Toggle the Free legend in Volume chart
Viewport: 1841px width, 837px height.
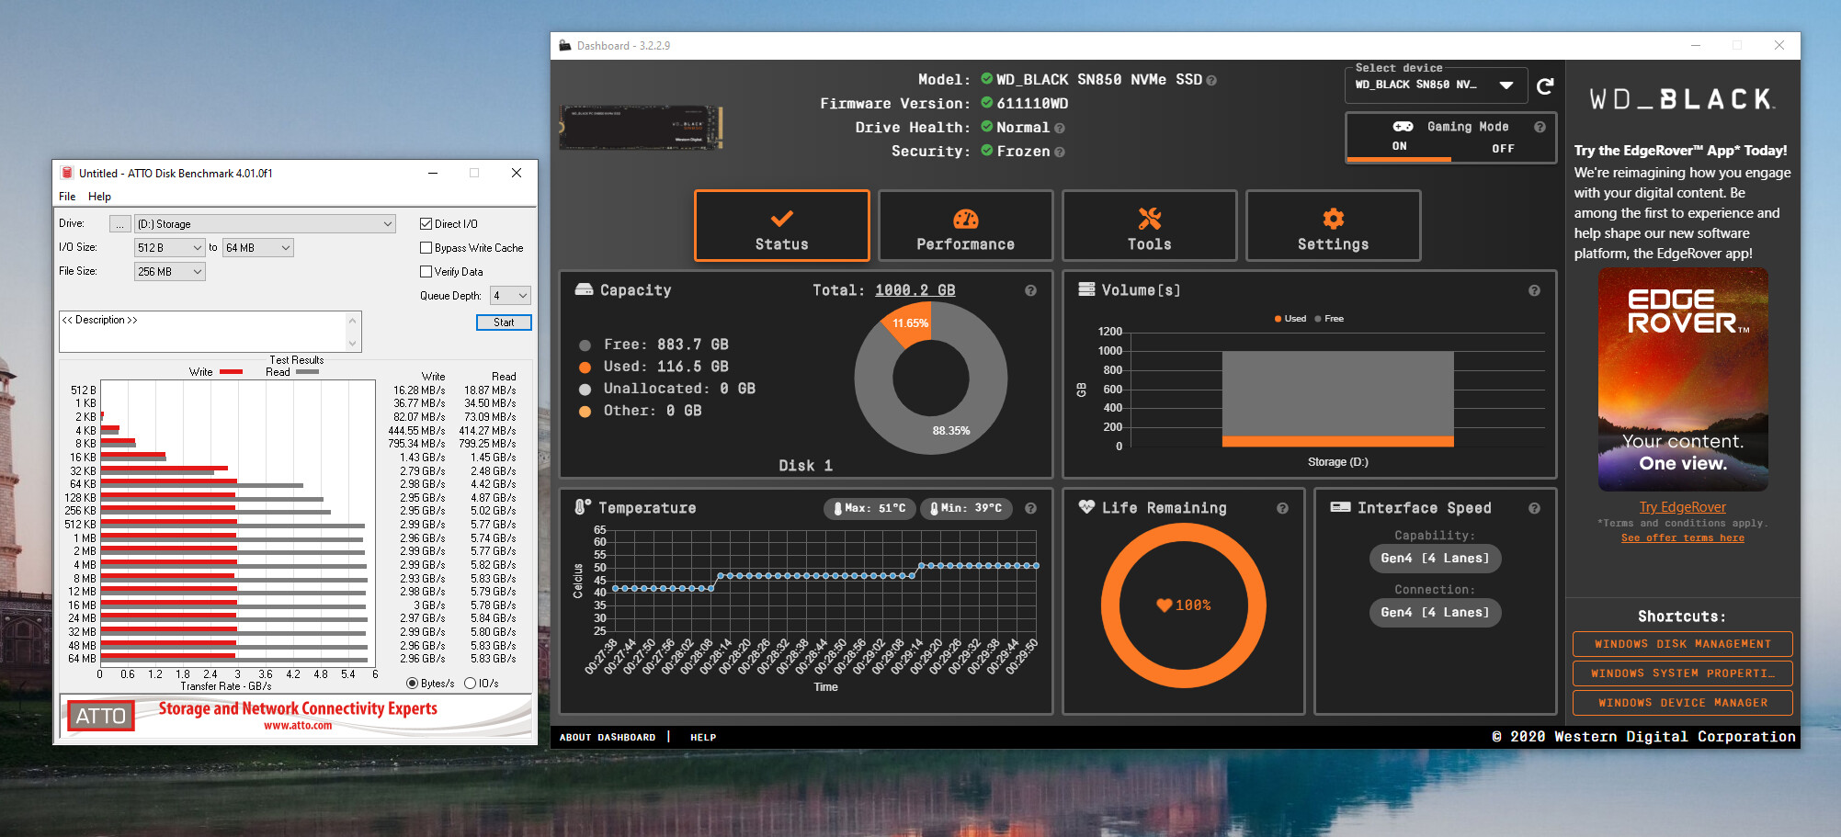pos(1329,319)
